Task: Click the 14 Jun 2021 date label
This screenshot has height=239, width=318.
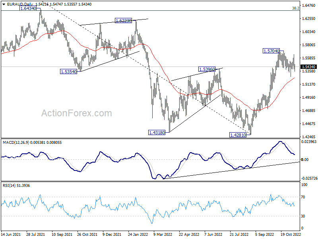Action: click(11, 234)
